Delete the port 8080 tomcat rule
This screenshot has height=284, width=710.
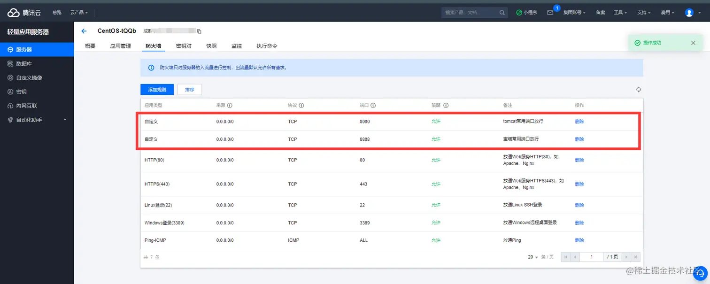click(579, 122)
